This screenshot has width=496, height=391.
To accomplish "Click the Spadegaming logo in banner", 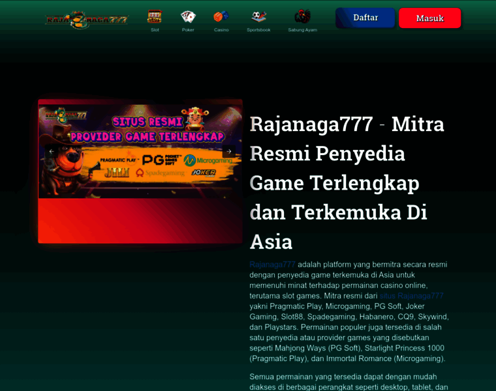I will coord(160,173).
